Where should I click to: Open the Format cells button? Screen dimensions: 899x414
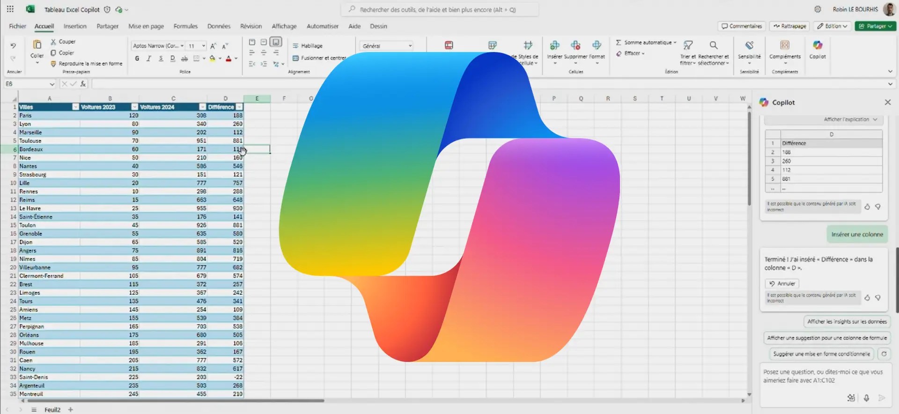(x=597, y=52)
